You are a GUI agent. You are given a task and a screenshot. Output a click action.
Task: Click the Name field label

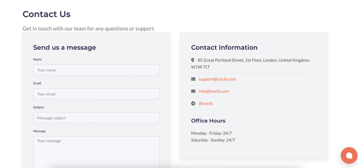click(37, 59)
